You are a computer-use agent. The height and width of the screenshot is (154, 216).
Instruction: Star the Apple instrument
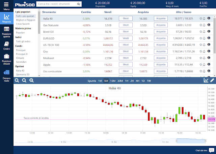pos(201,64)
